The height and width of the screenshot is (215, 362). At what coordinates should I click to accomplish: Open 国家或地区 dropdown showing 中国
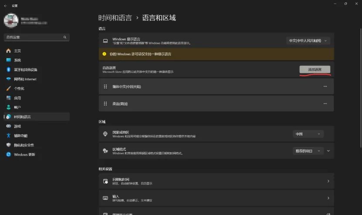coord(308,134)
